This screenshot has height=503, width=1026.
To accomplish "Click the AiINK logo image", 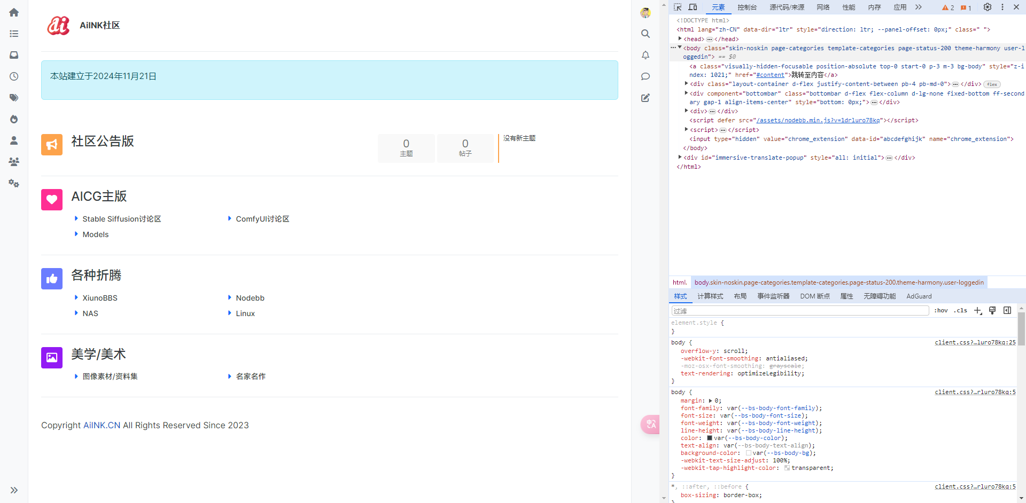I will point(58,25).
